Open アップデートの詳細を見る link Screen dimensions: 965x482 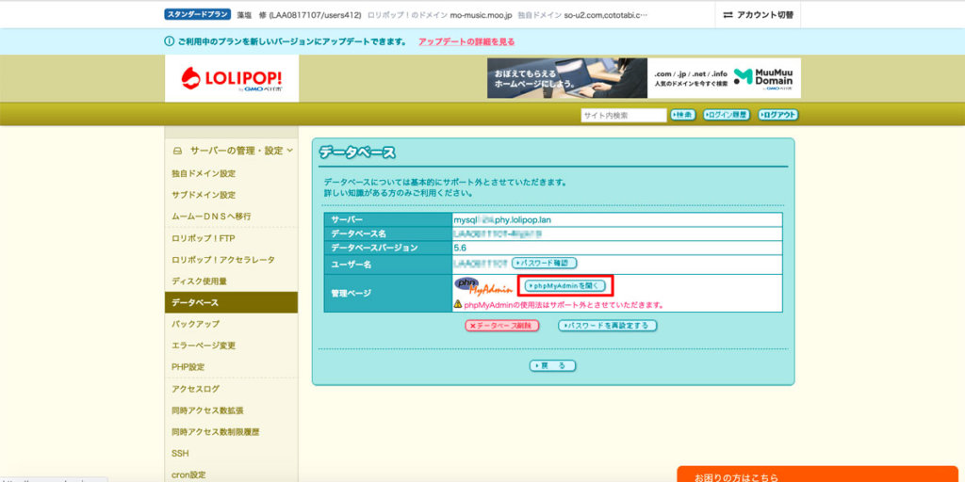(466, 41)
